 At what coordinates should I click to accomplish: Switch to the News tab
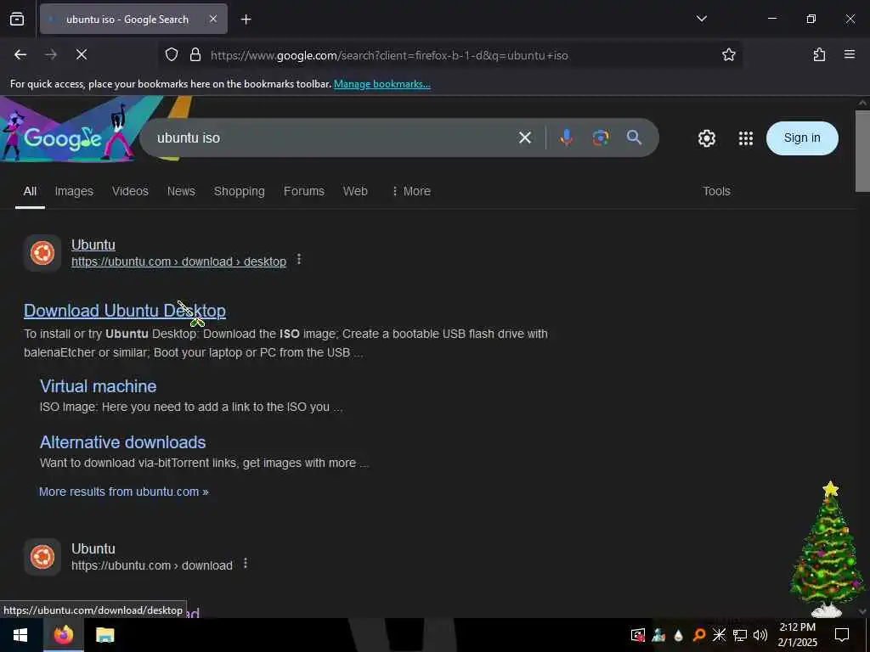pyautogui.click(x=181, y=191)
